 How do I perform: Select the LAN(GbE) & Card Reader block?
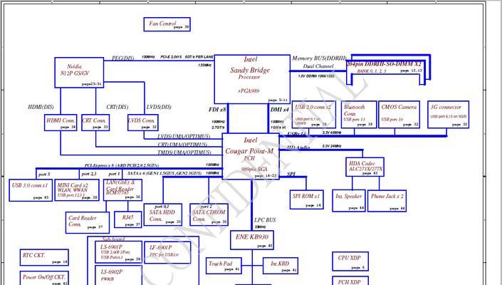click(122, 190)
